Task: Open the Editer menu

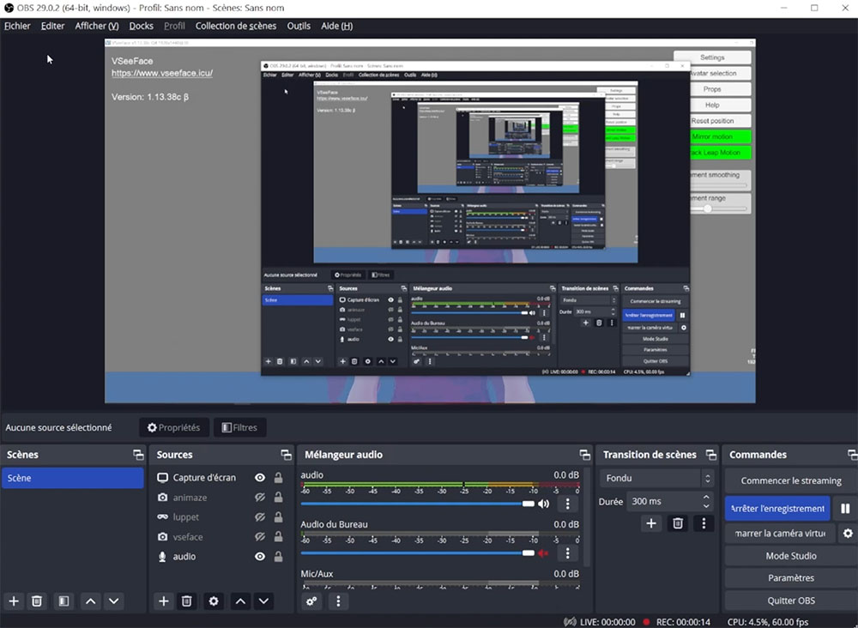Action: click(x=52, y=26)
